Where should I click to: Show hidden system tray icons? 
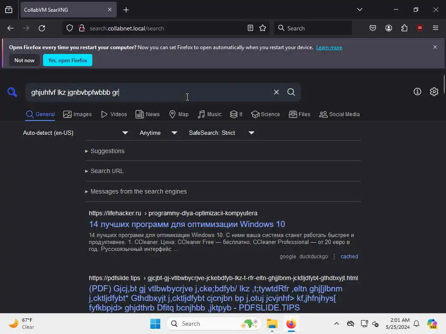337,324
